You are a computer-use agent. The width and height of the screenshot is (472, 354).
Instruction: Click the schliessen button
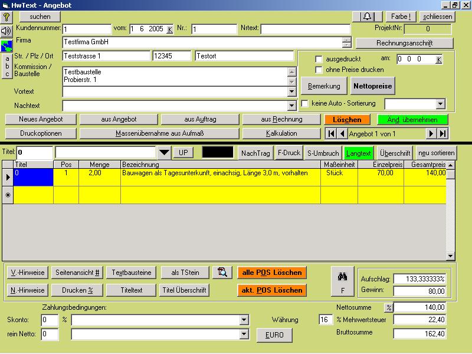pyautogui.click(x=437, y=17)
